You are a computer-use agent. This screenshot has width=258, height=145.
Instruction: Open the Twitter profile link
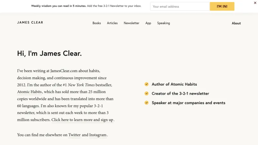coord(74,135)
